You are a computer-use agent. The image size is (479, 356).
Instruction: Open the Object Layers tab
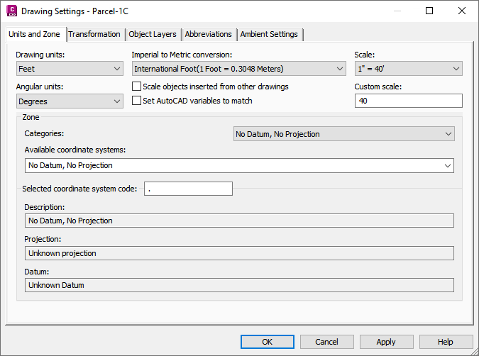153,34
